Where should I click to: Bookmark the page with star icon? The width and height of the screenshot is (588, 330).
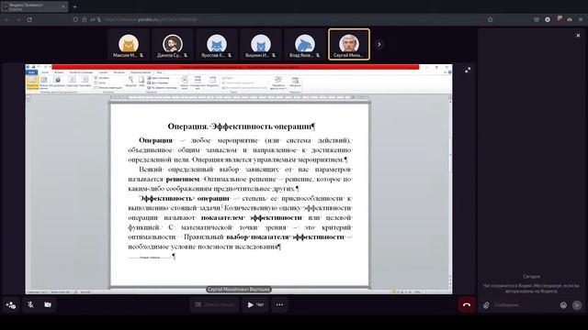point(490,19)
